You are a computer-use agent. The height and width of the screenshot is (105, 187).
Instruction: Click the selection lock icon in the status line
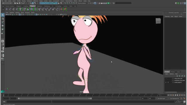pyautogui.click(x=58, y=3)
